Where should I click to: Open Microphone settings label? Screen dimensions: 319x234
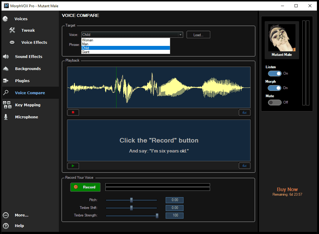tap(27, 117)
